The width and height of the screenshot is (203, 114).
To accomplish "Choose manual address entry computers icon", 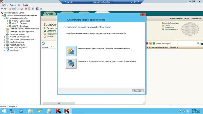I will pos(71,64).
